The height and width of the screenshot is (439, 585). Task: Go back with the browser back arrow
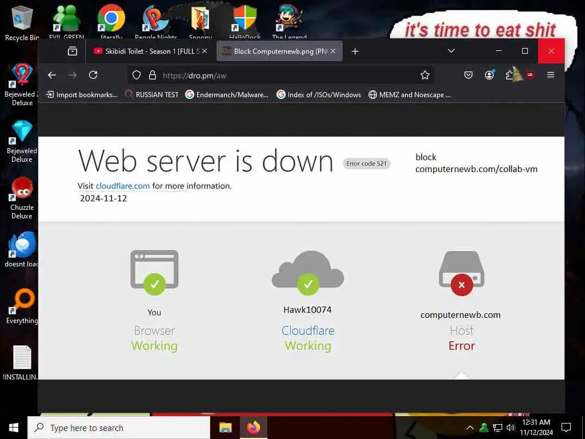pos(52,75)
